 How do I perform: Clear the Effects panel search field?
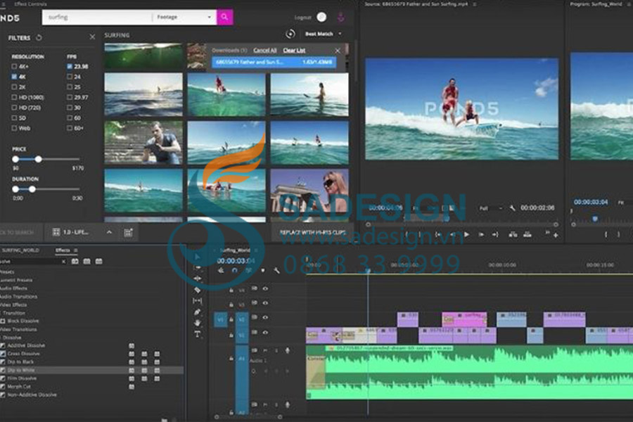[63, 262]
